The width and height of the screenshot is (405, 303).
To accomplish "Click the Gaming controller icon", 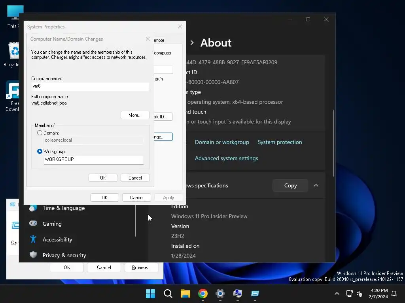I will pos(33,223).
